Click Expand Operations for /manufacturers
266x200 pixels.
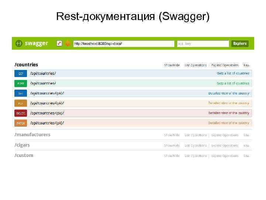click(x=225, y=135)
